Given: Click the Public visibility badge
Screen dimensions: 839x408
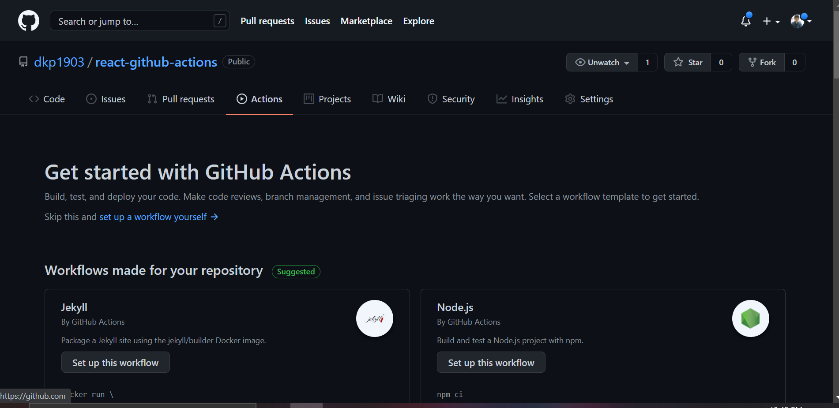Looking at the screenshot, I should point(239,62).
